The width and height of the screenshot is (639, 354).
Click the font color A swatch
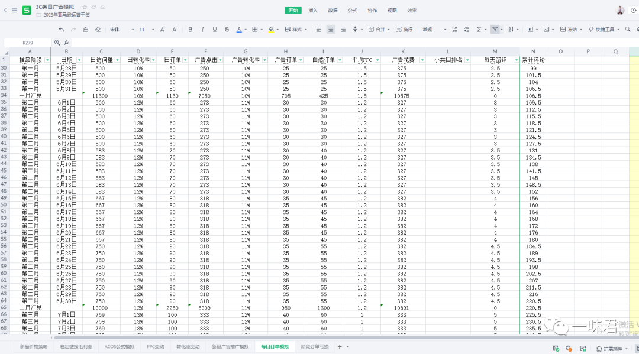pyautogui.click(x=239, y=30)
